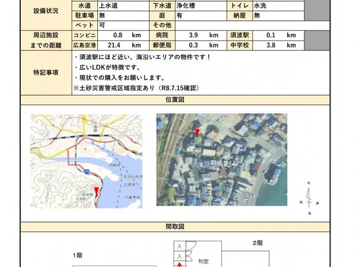Click the 須波駅 label cell in the table
The width and height of the screenshot is (356, 267).
pos(240,35)
